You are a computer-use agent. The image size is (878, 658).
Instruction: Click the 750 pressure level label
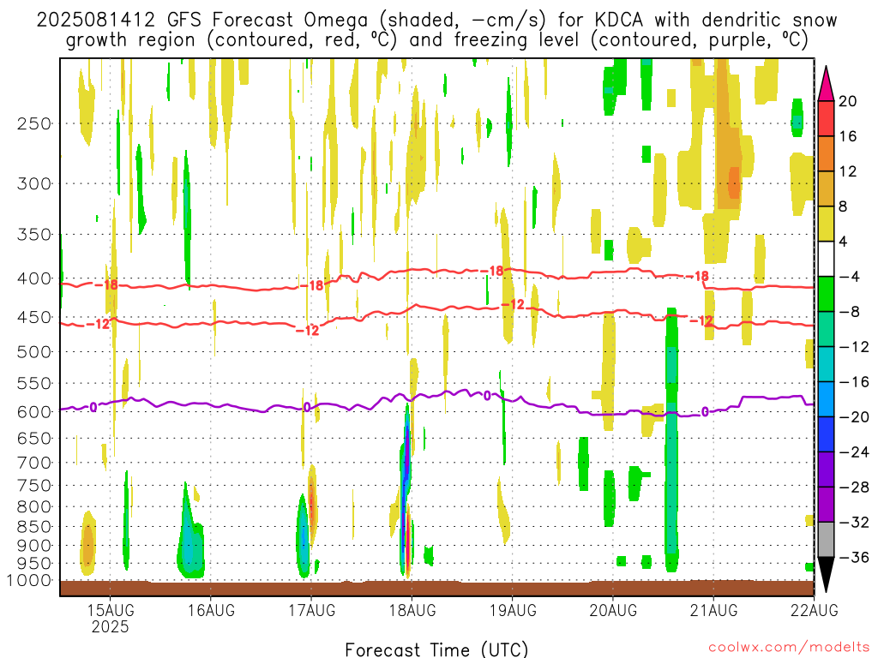tap(34, 486)
